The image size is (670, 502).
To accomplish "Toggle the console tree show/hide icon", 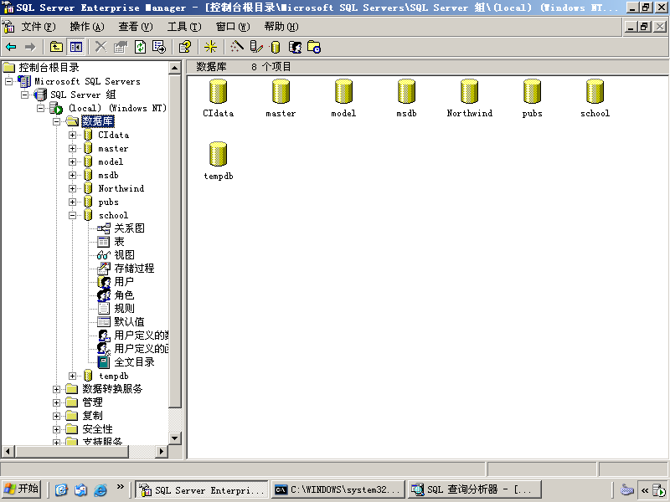I will point(76,47).
